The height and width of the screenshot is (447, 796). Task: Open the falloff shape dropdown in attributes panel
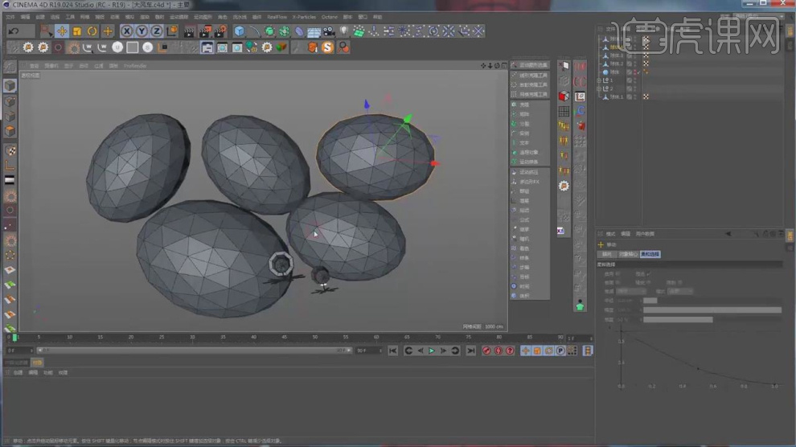[x=679, y=291]
